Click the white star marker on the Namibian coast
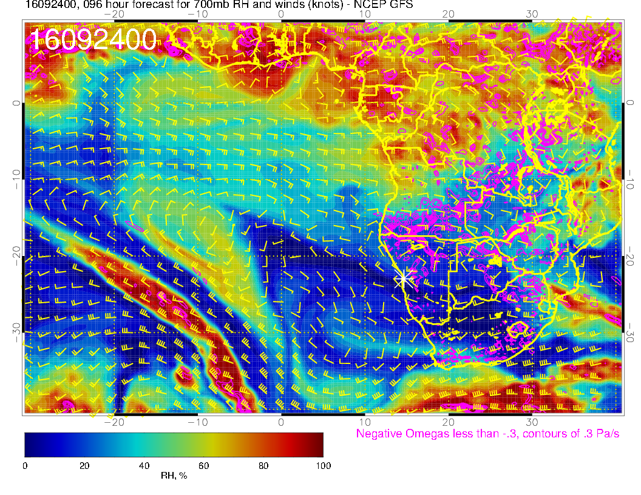The image size is (641, 495). (404, 279)
